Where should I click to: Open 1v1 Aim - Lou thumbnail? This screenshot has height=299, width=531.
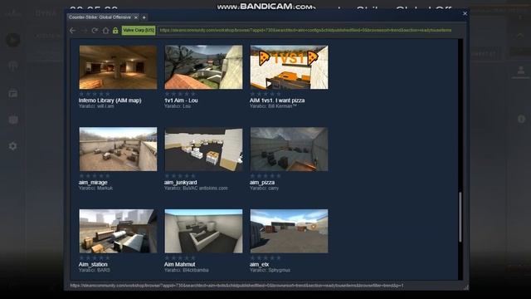click(x=203, y=67)
